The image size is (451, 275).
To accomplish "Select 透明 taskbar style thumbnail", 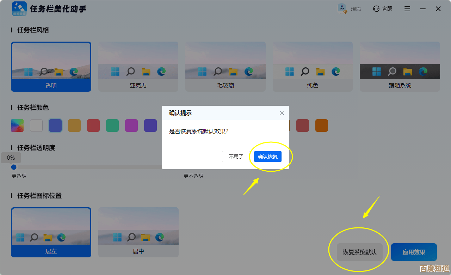I will [51, 67].
